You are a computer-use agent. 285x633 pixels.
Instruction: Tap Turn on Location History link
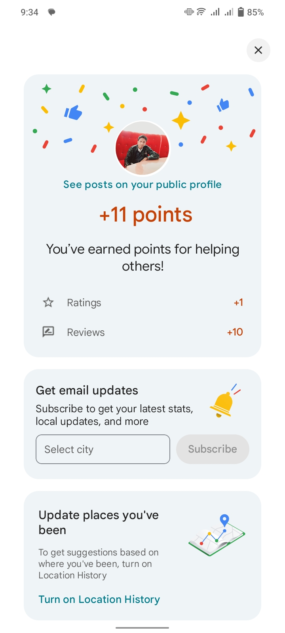click(99, 599)
